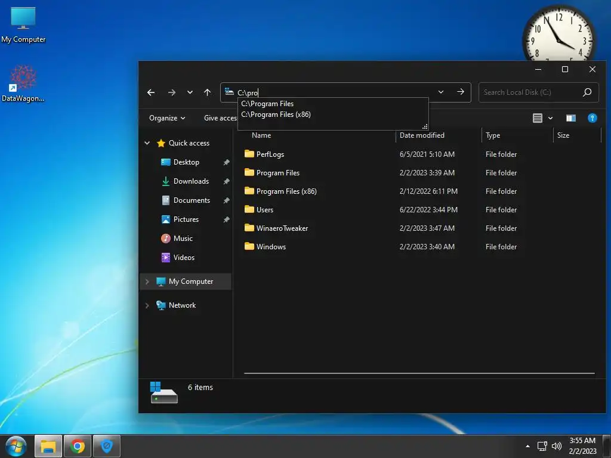611x458 pixels.
Task: Click the blue shield taskbar icon
Action: pyautogui.click(x=107, y=446)
